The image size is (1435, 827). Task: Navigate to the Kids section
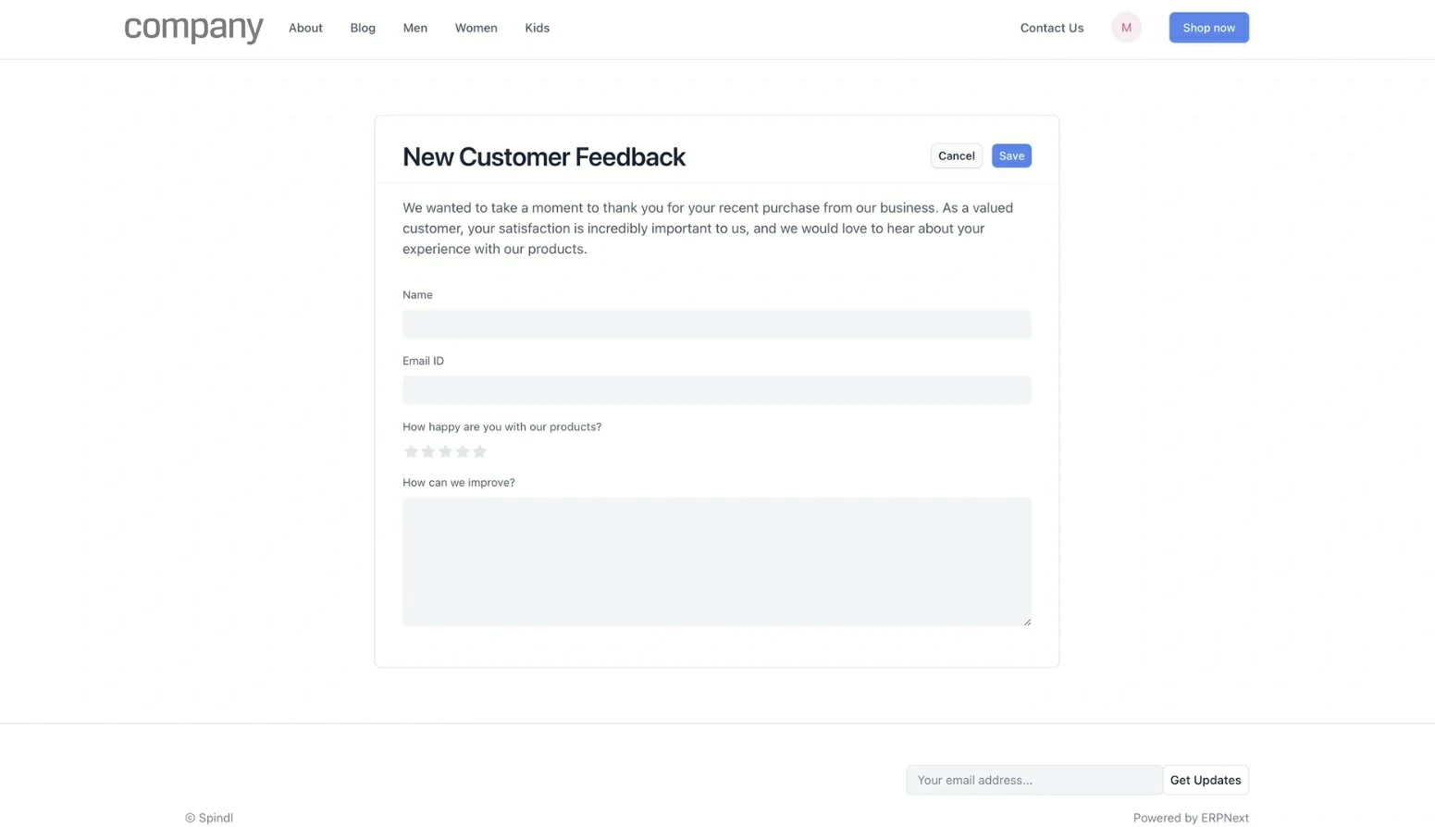coord(537,28)
